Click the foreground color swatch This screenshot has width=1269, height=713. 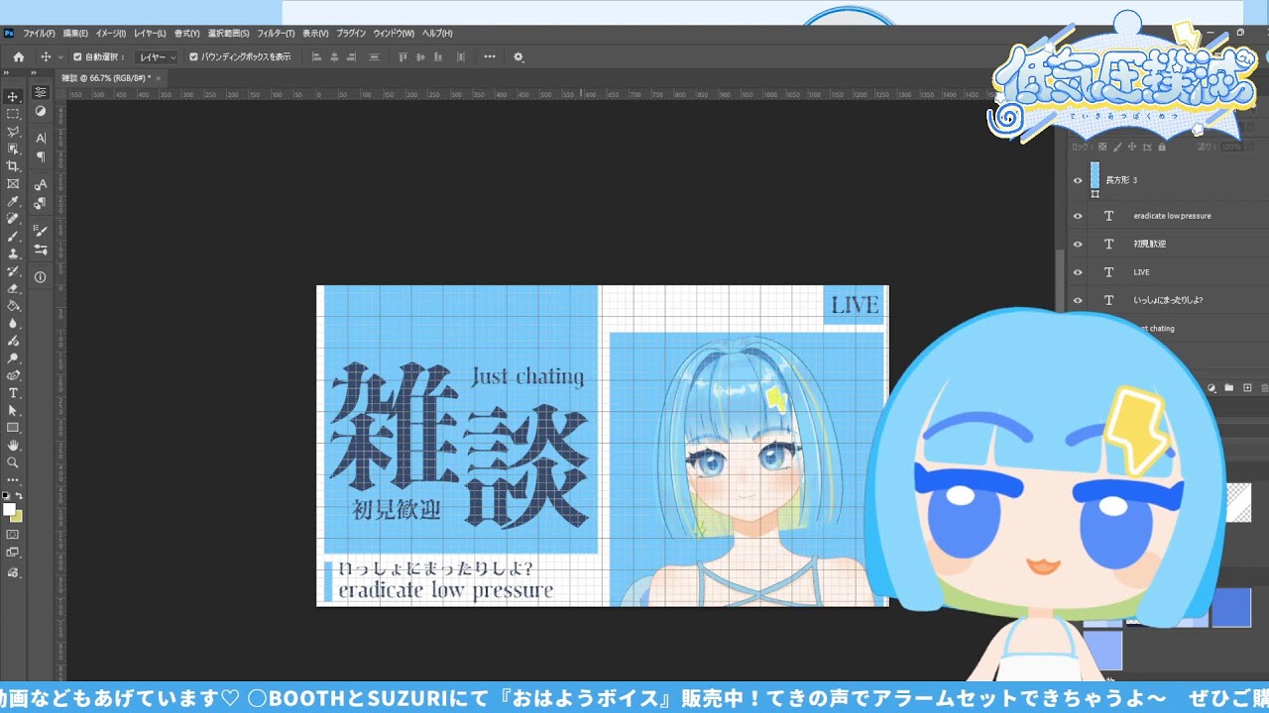(x=9, y=510)
